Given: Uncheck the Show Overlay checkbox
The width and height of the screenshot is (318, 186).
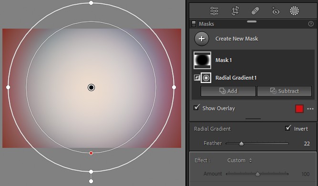Looking at the screenshot, I should pos(196,108).
